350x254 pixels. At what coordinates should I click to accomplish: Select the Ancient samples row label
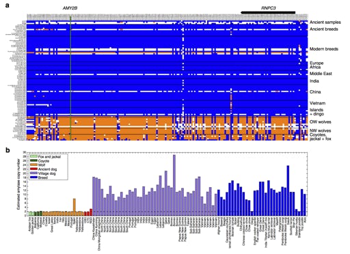click(x=325, y=23)
